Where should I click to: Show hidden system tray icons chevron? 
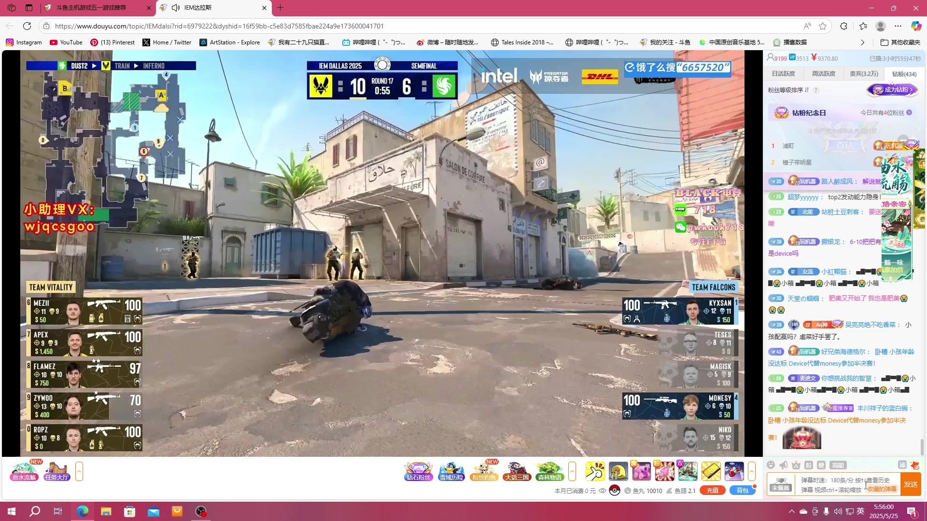791,511
